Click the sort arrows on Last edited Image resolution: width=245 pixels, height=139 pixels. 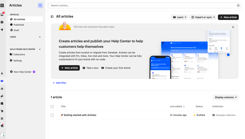[184, 107]
